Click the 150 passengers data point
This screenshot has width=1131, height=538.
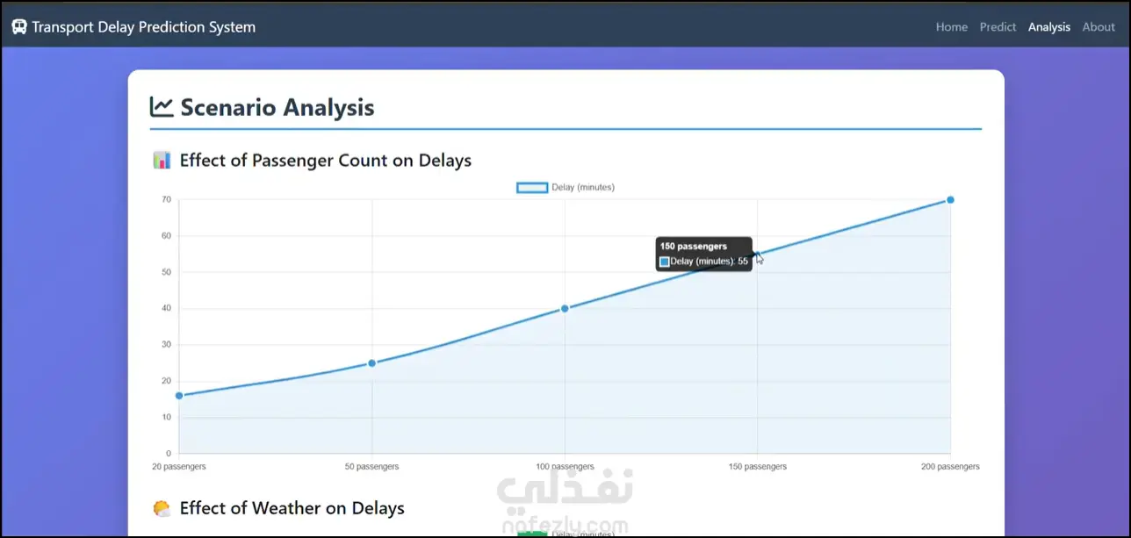[758, 254]
